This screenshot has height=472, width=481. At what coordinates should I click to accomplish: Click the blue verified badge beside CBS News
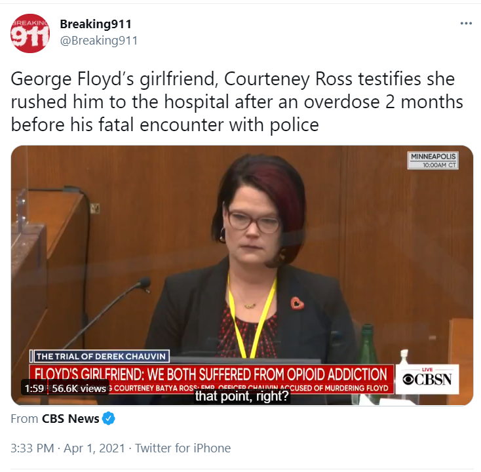pyautogui.click(x=109, y=418)
